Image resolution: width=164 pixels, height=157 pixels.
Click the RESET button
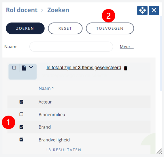coord(65,28)
